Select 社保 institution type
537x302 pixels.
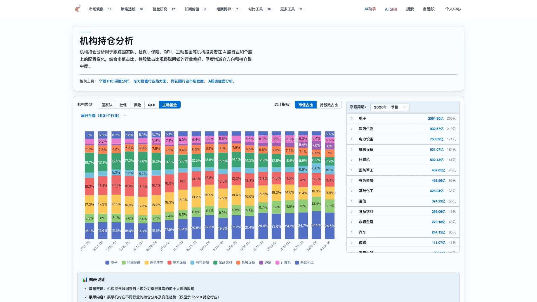[x=123, y=105]
